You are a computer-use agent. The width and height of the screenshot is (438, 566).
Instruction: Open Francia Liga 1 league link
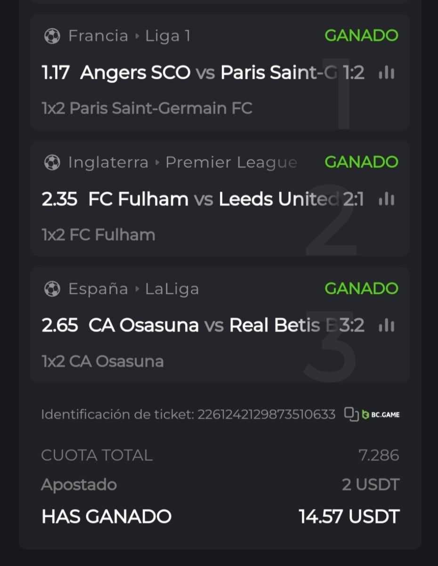pos(130,36)
